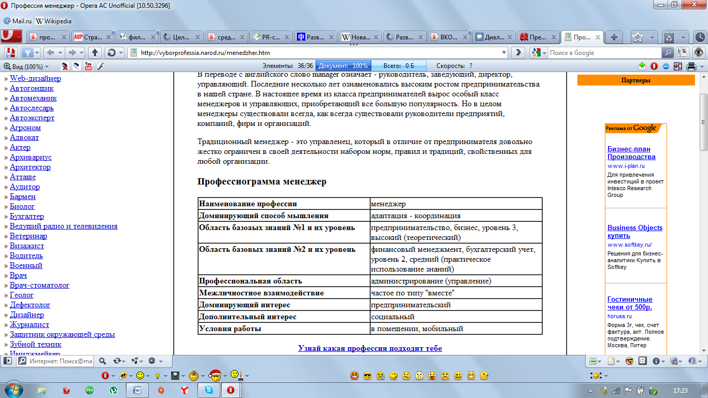Open the 'Business Objects купить' ad link
The height and width of the screenshot is (398, 708).
(x=635, y=232)
